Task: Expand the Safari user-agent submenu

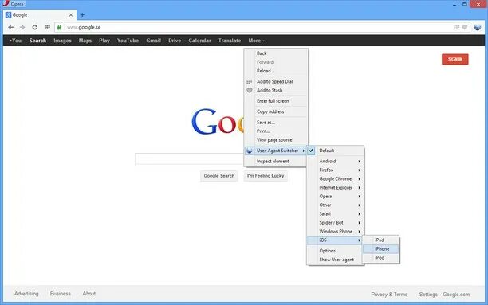Action: point(335,214)
